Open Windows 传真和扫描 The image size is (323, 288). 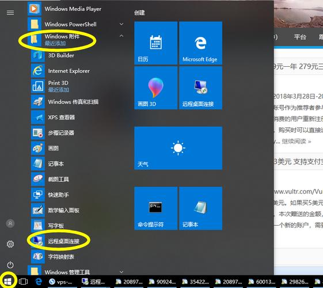coord(78,102)
